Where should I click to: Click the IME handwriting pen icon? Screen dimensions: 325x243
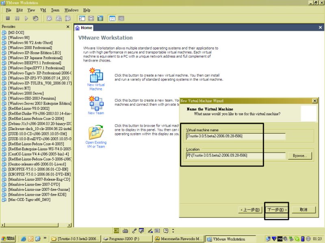point(150,230)
